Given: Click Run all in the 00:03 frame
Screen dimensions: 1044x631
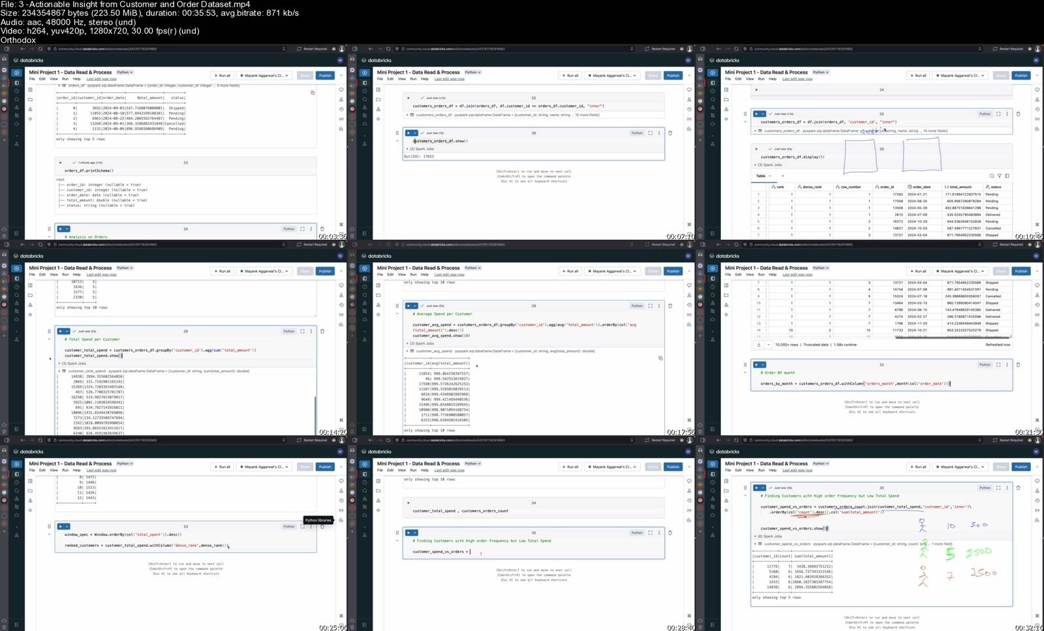Looking at the screenshot, I should 223,76.
